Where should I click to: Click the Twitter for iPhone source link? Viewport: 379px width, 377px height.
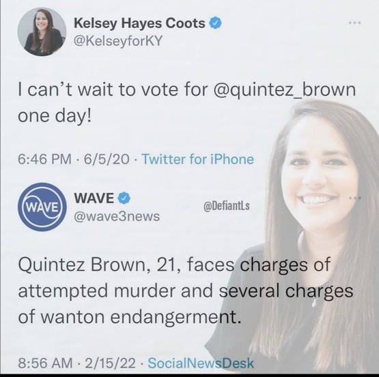tap(198, 159)
